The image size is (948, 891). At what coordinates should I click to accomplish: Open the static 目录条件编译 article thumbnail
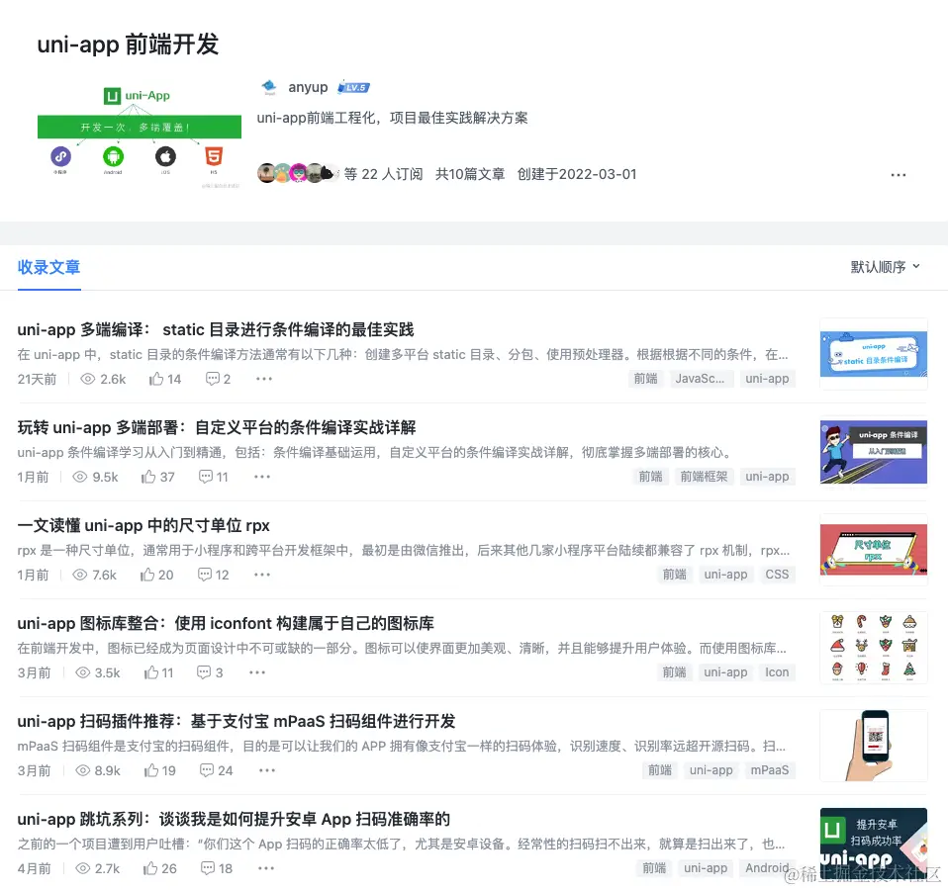(874, 354)
